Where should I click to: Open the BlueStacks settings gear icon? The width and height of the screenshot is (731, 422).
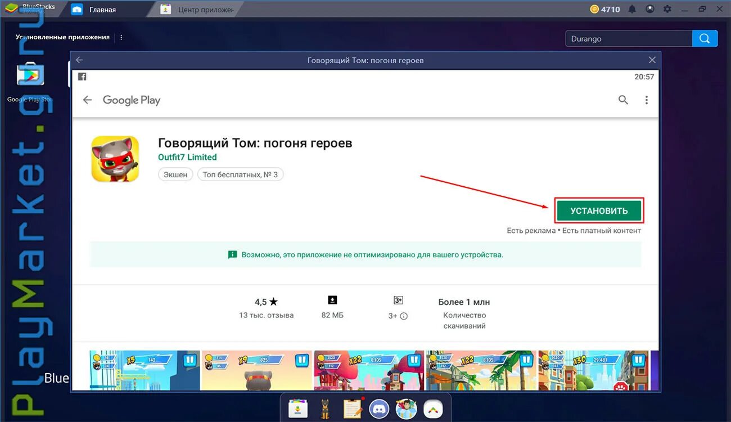coord(667,9)
